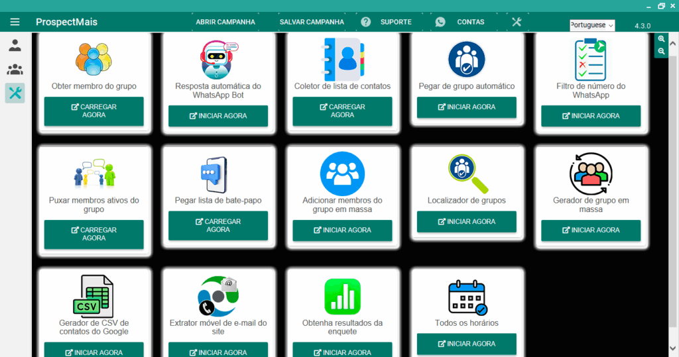Screen dimensions: 679x357
Task: Start Pegar de grupo automático with INICIAR AGORA
Action: click(467, 107)
